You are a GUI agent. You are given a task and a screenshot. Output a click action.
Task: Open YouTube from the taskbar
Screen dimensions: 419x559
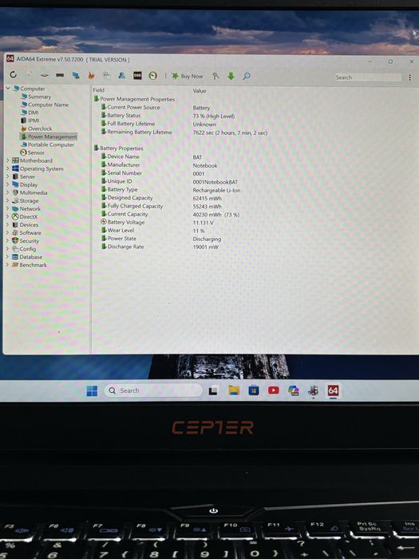click(273, 391)
